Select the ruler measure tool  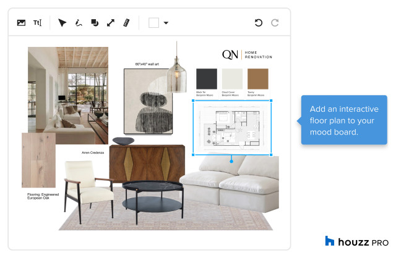click(126, 23)
